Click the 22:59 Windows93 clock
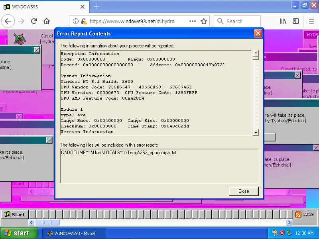The height and width of the screenshot is (239, 319). [308, 214]
